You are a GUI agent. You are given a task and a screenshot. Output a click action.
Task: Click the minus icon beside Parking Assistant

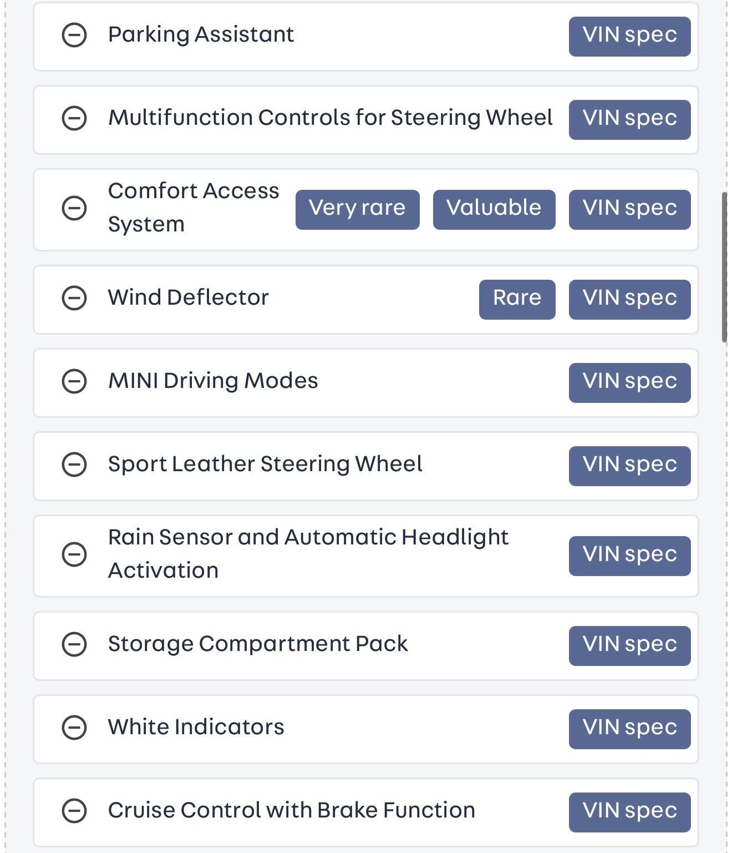(x=74, y=36)
